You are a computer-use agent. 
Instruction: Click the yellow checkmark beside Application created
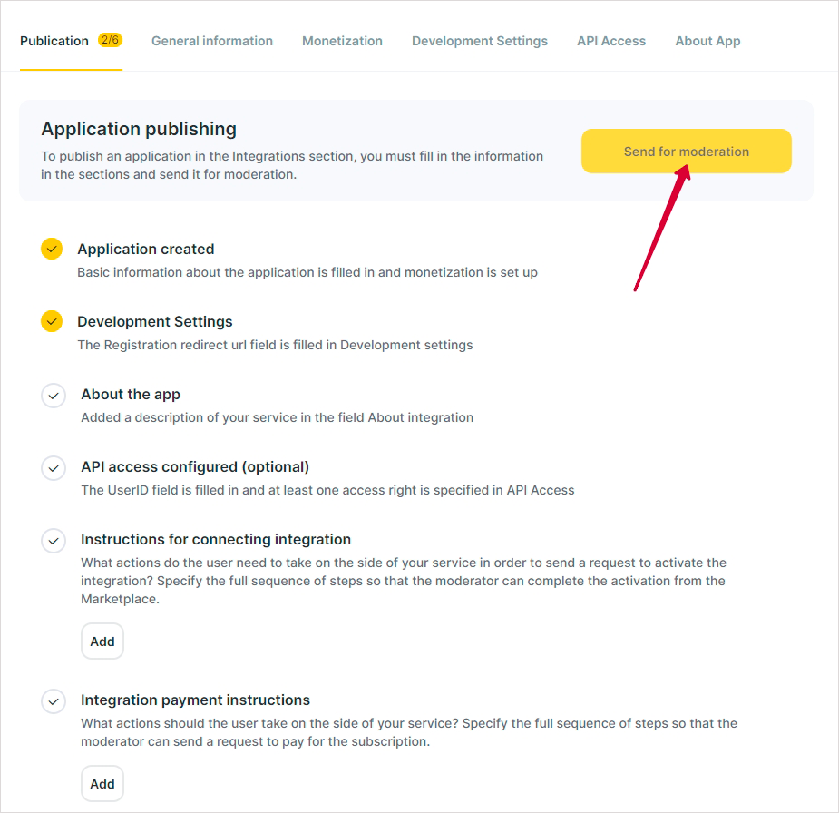(x=52, y=249)
